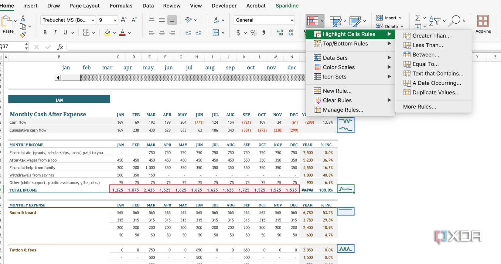Click the Borders icon
The image size is (501, 264).
pos(86,32)
